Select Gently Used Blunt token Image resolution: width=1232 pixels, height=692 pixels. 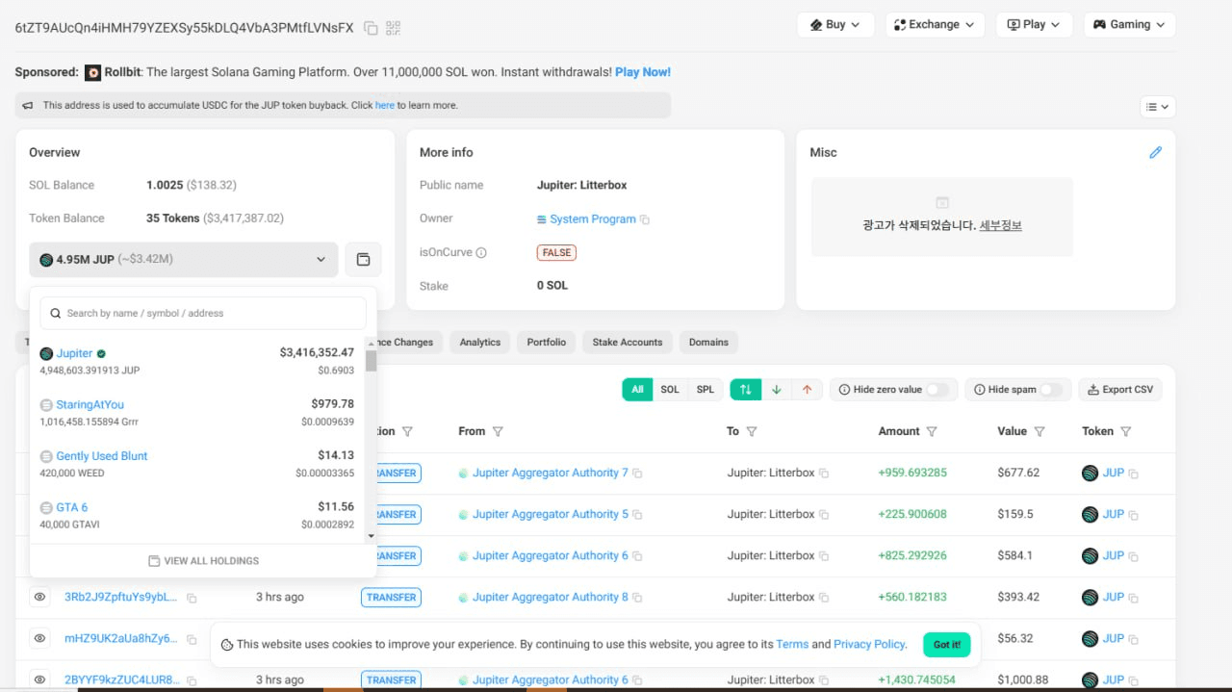[102, 456]
